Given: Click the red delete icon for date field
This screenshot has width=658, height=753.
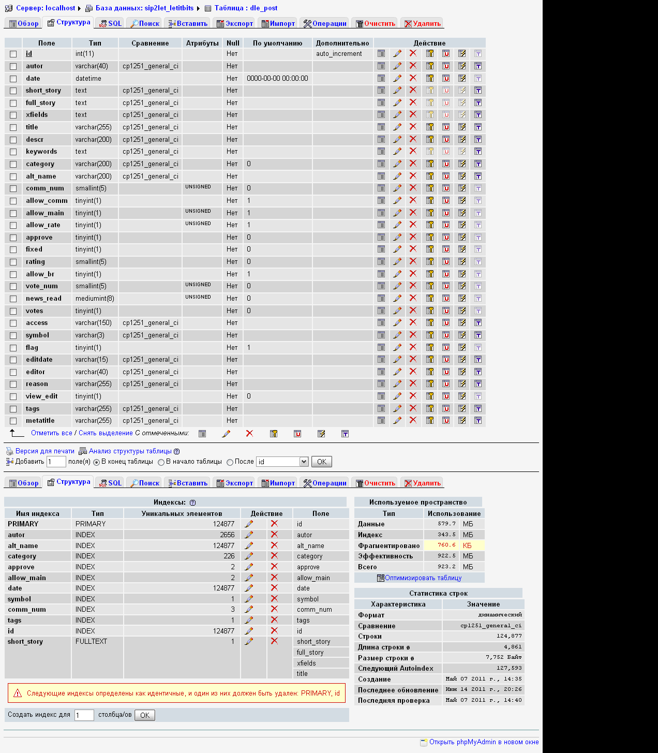Looking at the screenshot, I should (x=413, y=78).
